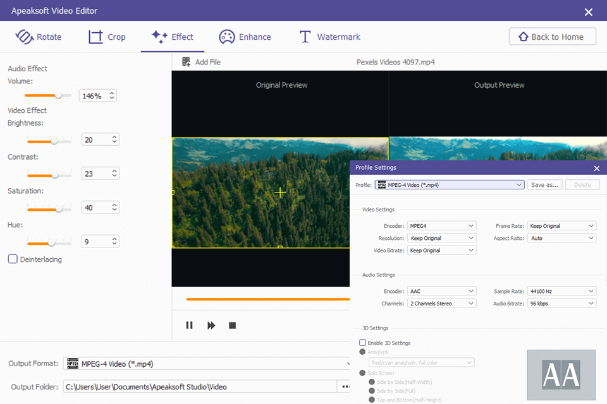607x404 pixels.
Task: Click the Back to Home button
Action: click(x=552, y=37)
